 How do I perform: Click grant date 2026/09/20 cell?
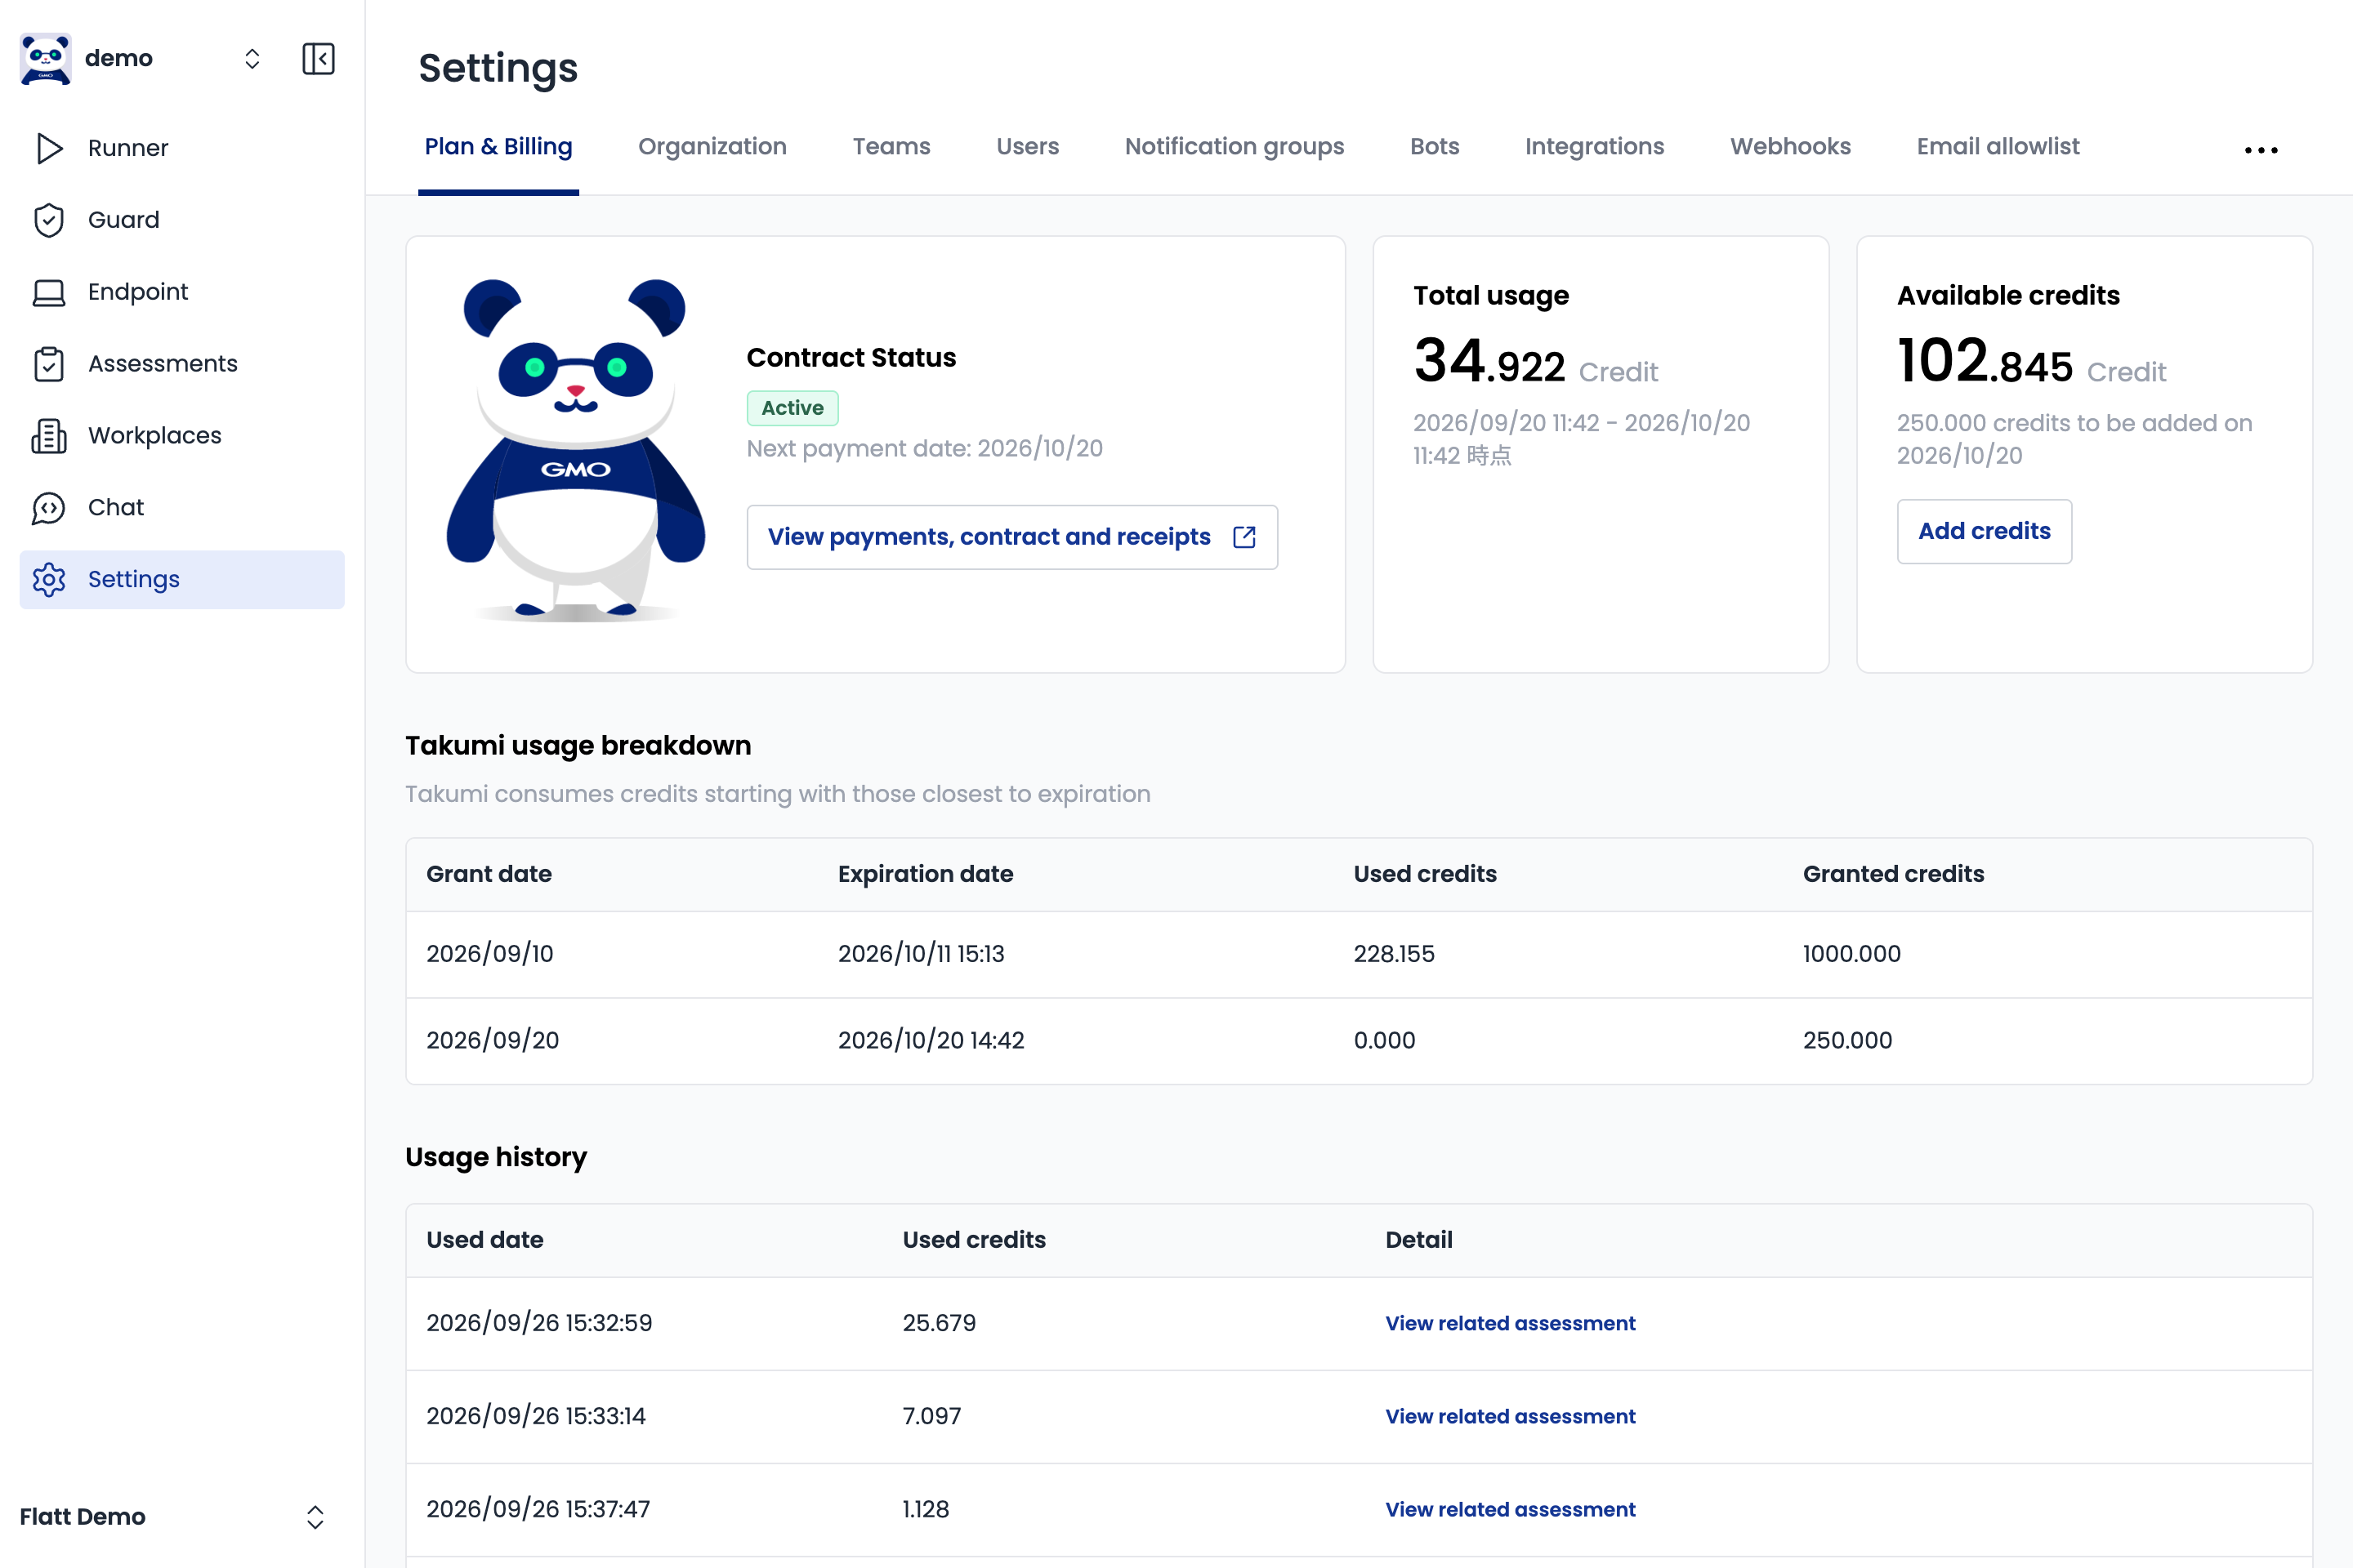(x=493, y=1041)
